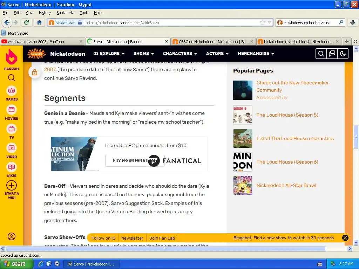The height and width of the screenshot is (269, 359).
Task: Open List of The Loud House characters link
Action: coord(295,138)
